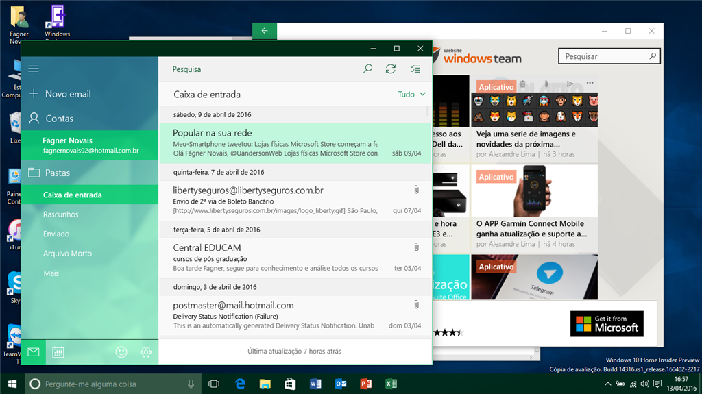Screen dimensions: 702x394
Task: Open the Central EDUCAM email
Action: [x=295, y=258]
